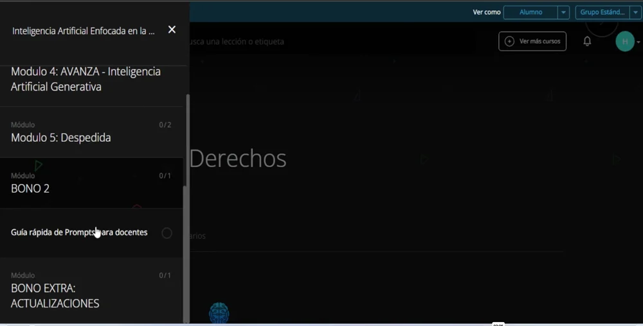Close the course sidebar with the X

[172, 30]
